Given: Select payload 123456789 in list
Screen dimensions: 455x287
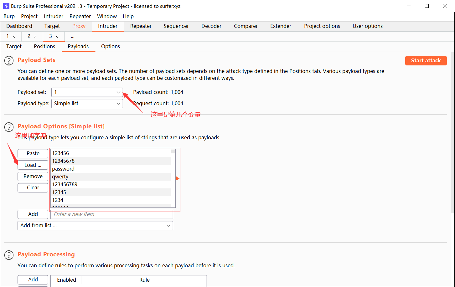Looking at the screenshot, I should [x=111, y=184].
